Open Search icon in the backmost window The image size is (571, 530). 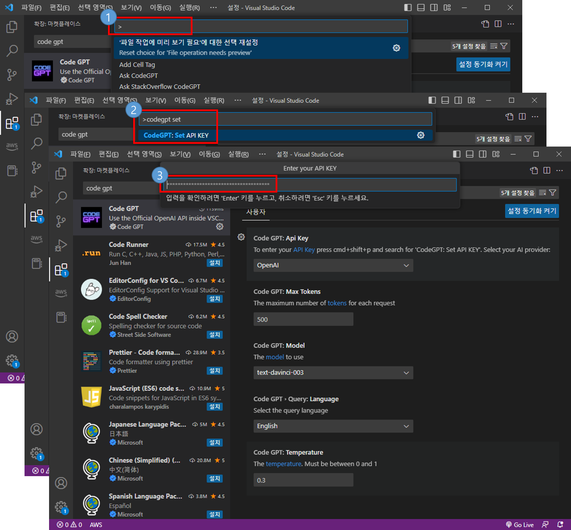pyautogui.click(x=12, y=50)
